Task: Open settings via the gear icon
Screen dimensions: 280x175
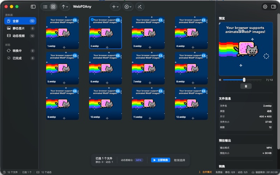Action: point(265,7)
